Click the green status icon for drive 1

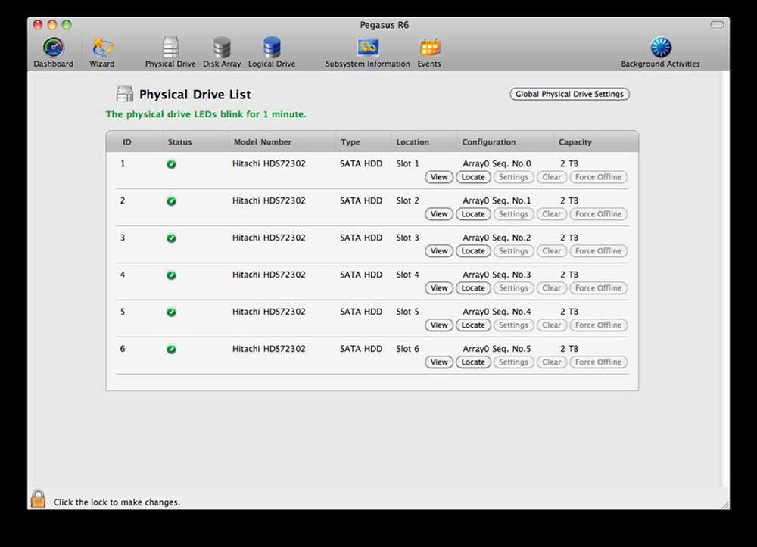(x=171, y=164)
